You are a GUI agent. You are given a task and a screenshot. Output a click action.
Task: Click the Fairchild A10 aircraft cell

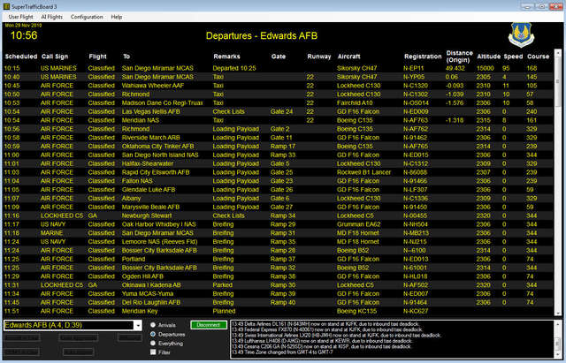click(355, 103)
